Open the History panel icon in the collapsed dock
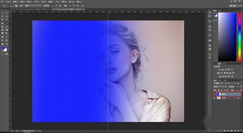This screenshot has width=243, height=133. [x=210, y=12]
